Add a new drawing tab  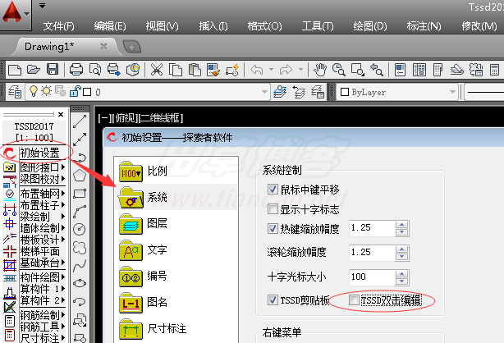point(132,47)
